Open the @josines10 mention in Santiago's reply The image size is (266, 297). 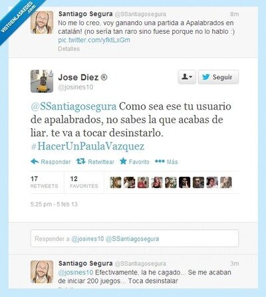pos(76,272)
